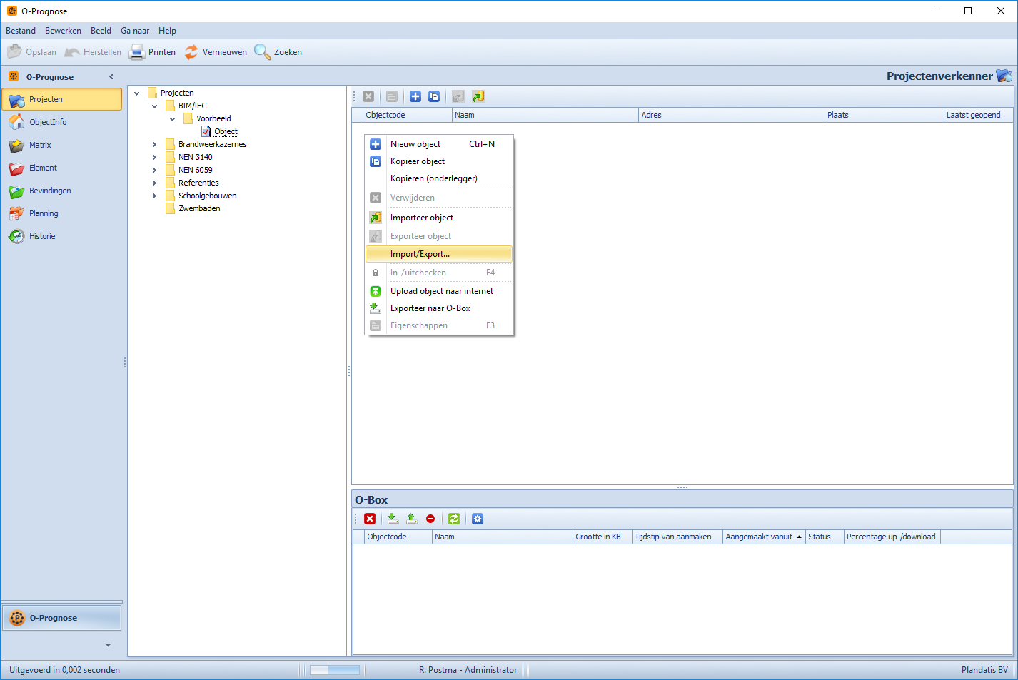Click the blue plus new object toolbar icon
The height and width of the screenshot is (680, 1018).
pyautogui.click(x=415, y=96)
